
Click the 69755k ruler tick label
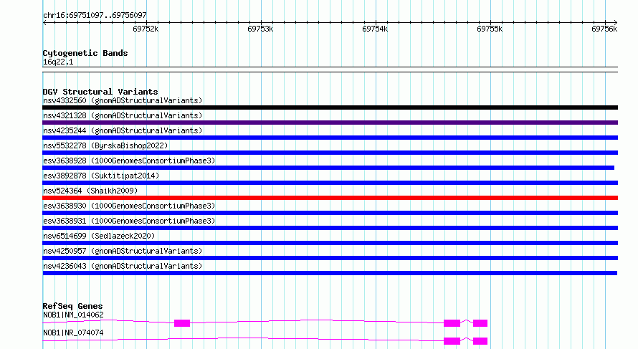coord(490,29)
